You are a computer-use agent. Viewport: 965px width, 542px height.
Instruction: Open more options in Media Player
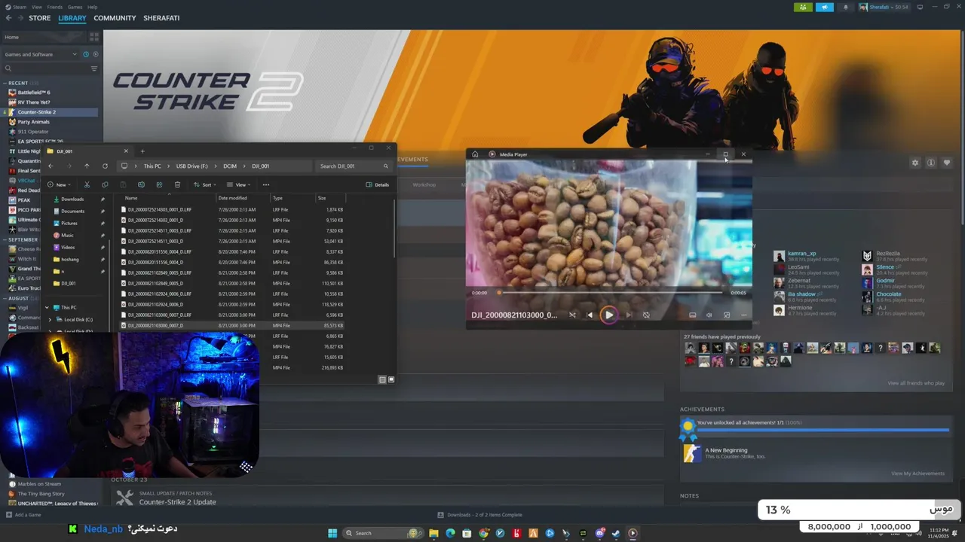tap(743, 315)
